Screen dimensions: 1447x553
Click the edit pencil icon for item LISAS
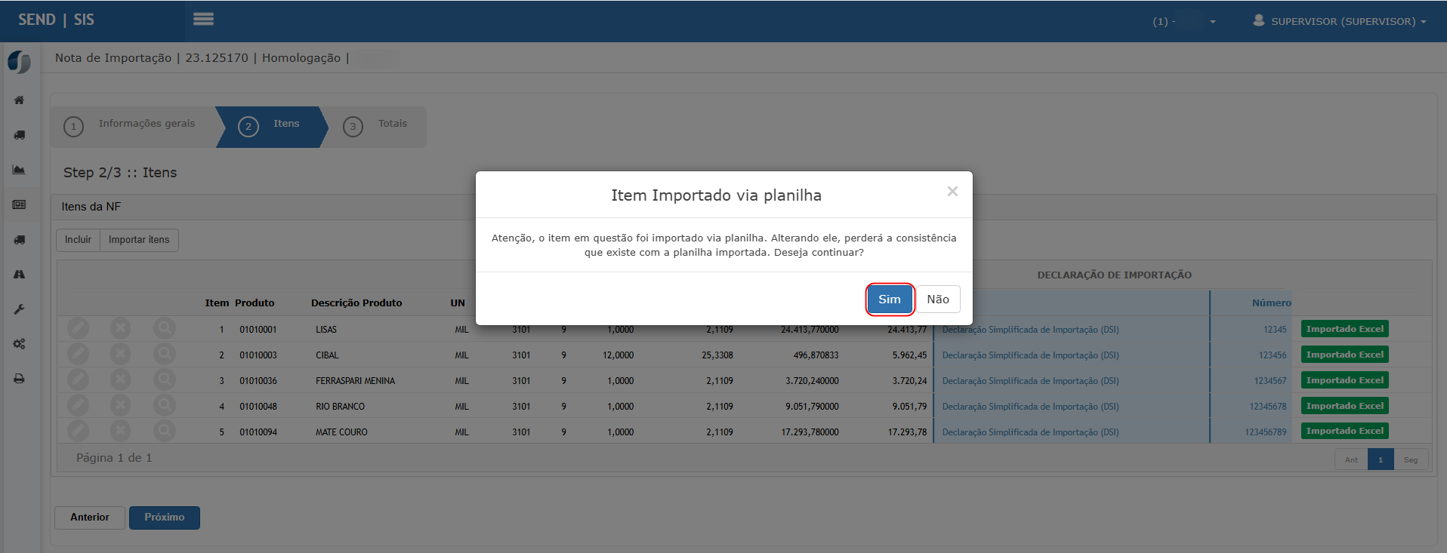point(78,329)
